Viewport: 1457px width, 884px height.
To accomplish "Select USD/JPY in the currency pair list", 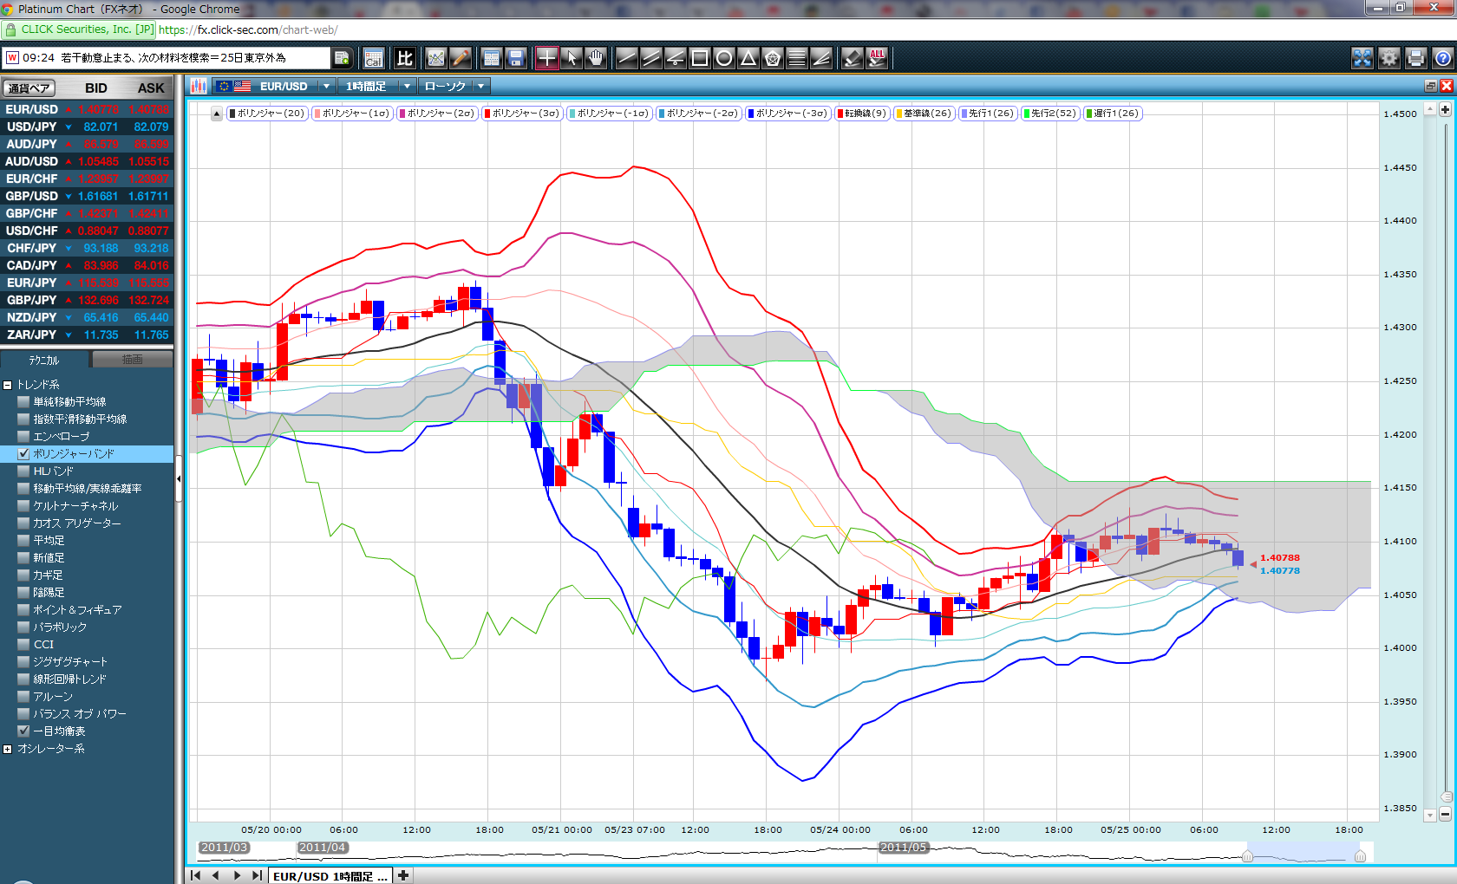I will click(x=31, y=127).
